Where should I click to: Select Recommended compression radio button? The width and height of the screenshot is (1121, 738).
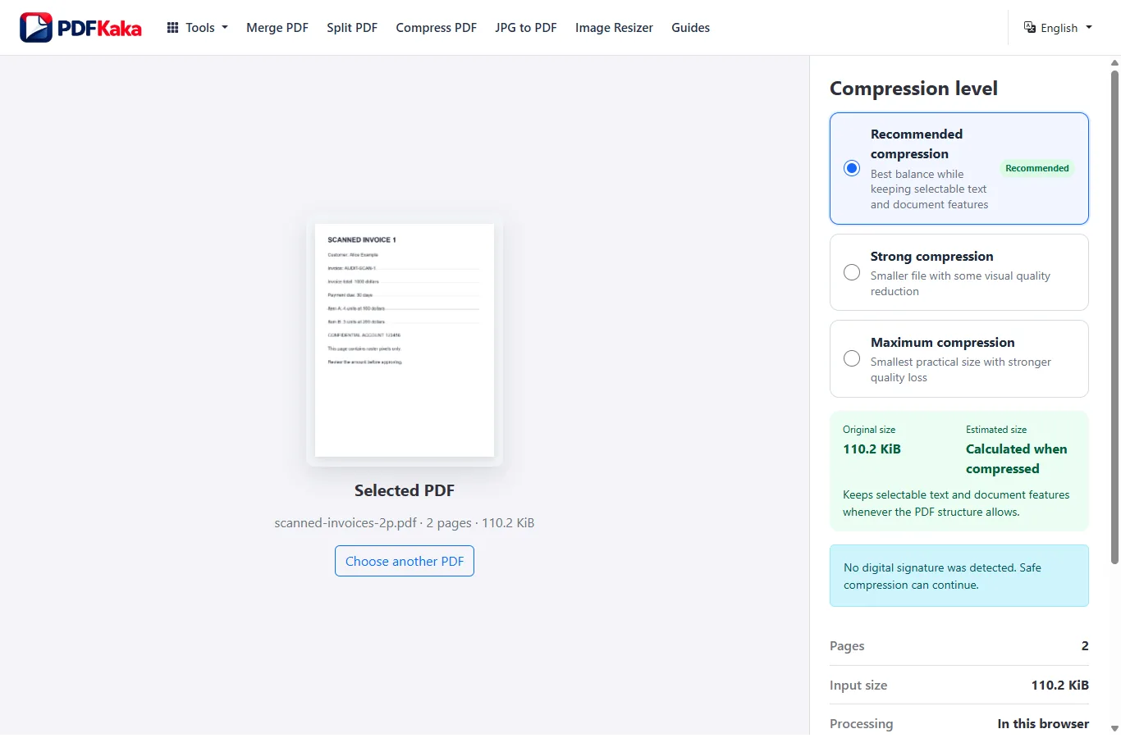pos(852,168)
